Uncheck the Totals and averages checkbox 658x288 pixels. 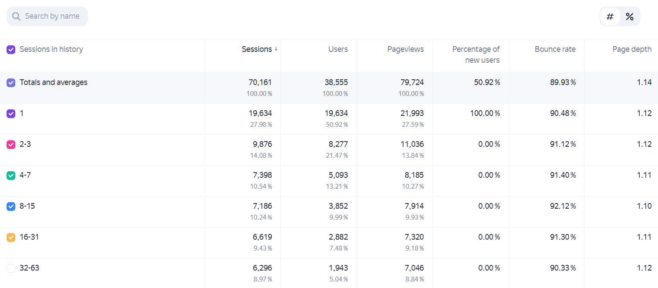[x=11, y=83]
